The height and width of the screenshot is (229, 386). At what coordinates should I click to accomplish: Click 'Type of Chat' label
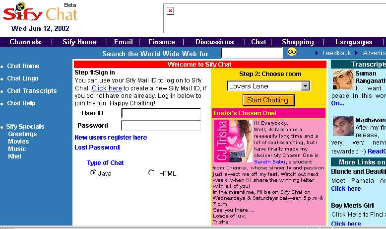105,163
